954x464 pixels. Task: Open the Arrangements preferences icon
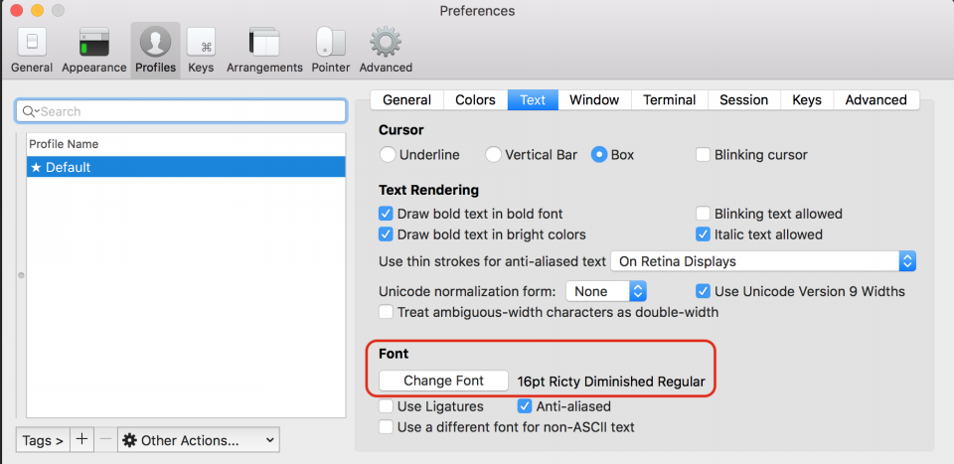[264, 43]
